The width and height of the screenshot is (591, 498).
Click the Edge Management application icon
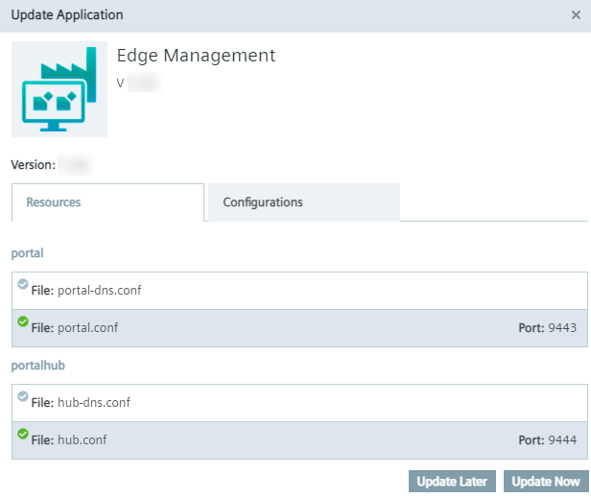coord(59,89)
